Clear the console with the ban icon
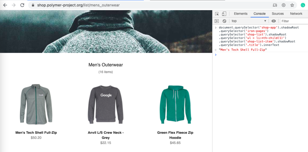The height and width of the screenshot is (152, 308). (x=224, y=21)
